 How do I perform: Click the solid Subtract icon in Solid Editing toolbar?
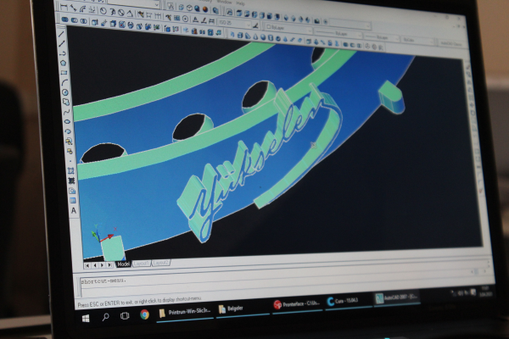pyautogui.click(x=75, y=20)
